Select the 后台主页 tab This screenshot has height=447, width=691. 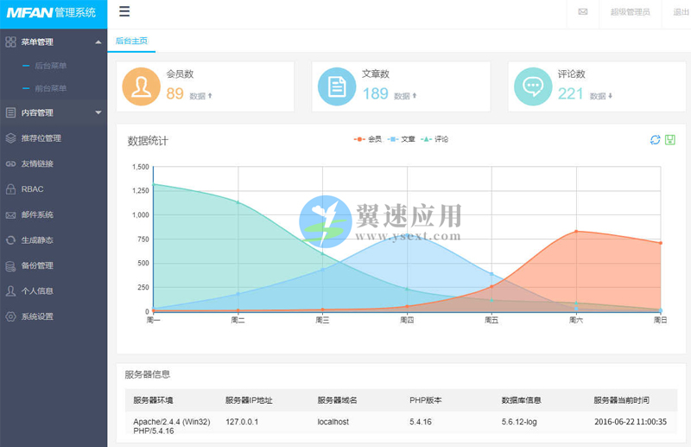(131, 41)
